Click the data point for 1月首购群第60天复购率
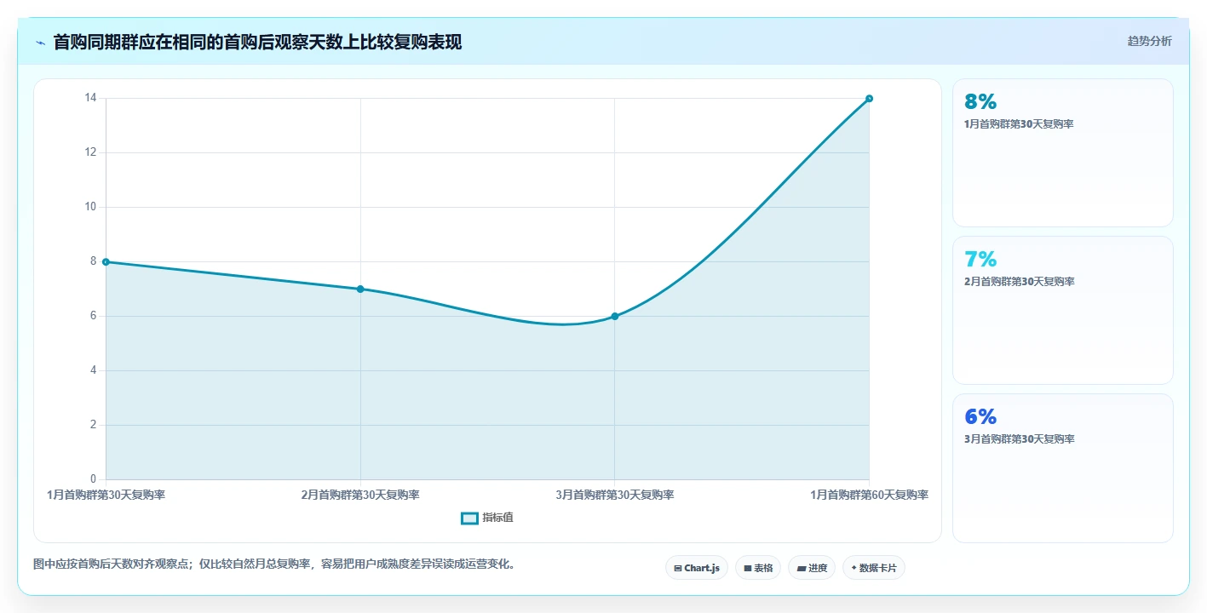This screenshot has width=1207, height=613. (869, 99)
